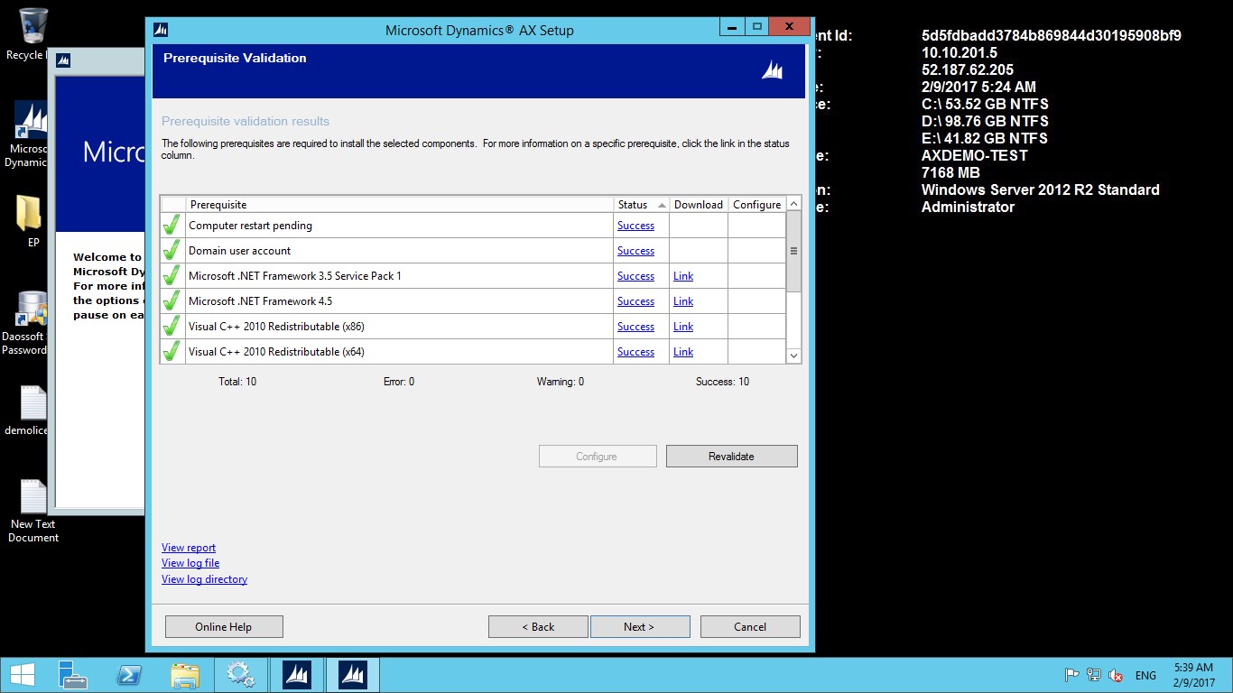This screenshot has width=1233, height=693.
Task: Sort by the Status column header
Action: tap(642, 205)
